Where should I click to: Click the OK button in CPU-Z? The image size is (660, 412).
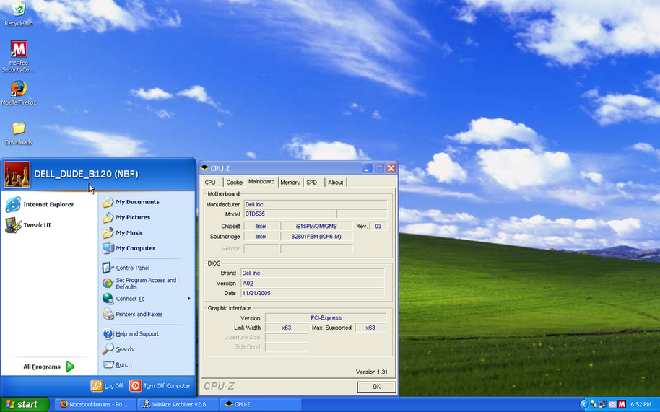coord(376,386)
